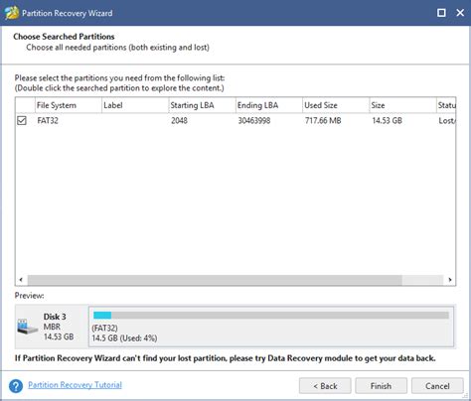Viewport: 471px width, 401px height.
Task: Click the partially visible Status column header
Action: (446, 105)
